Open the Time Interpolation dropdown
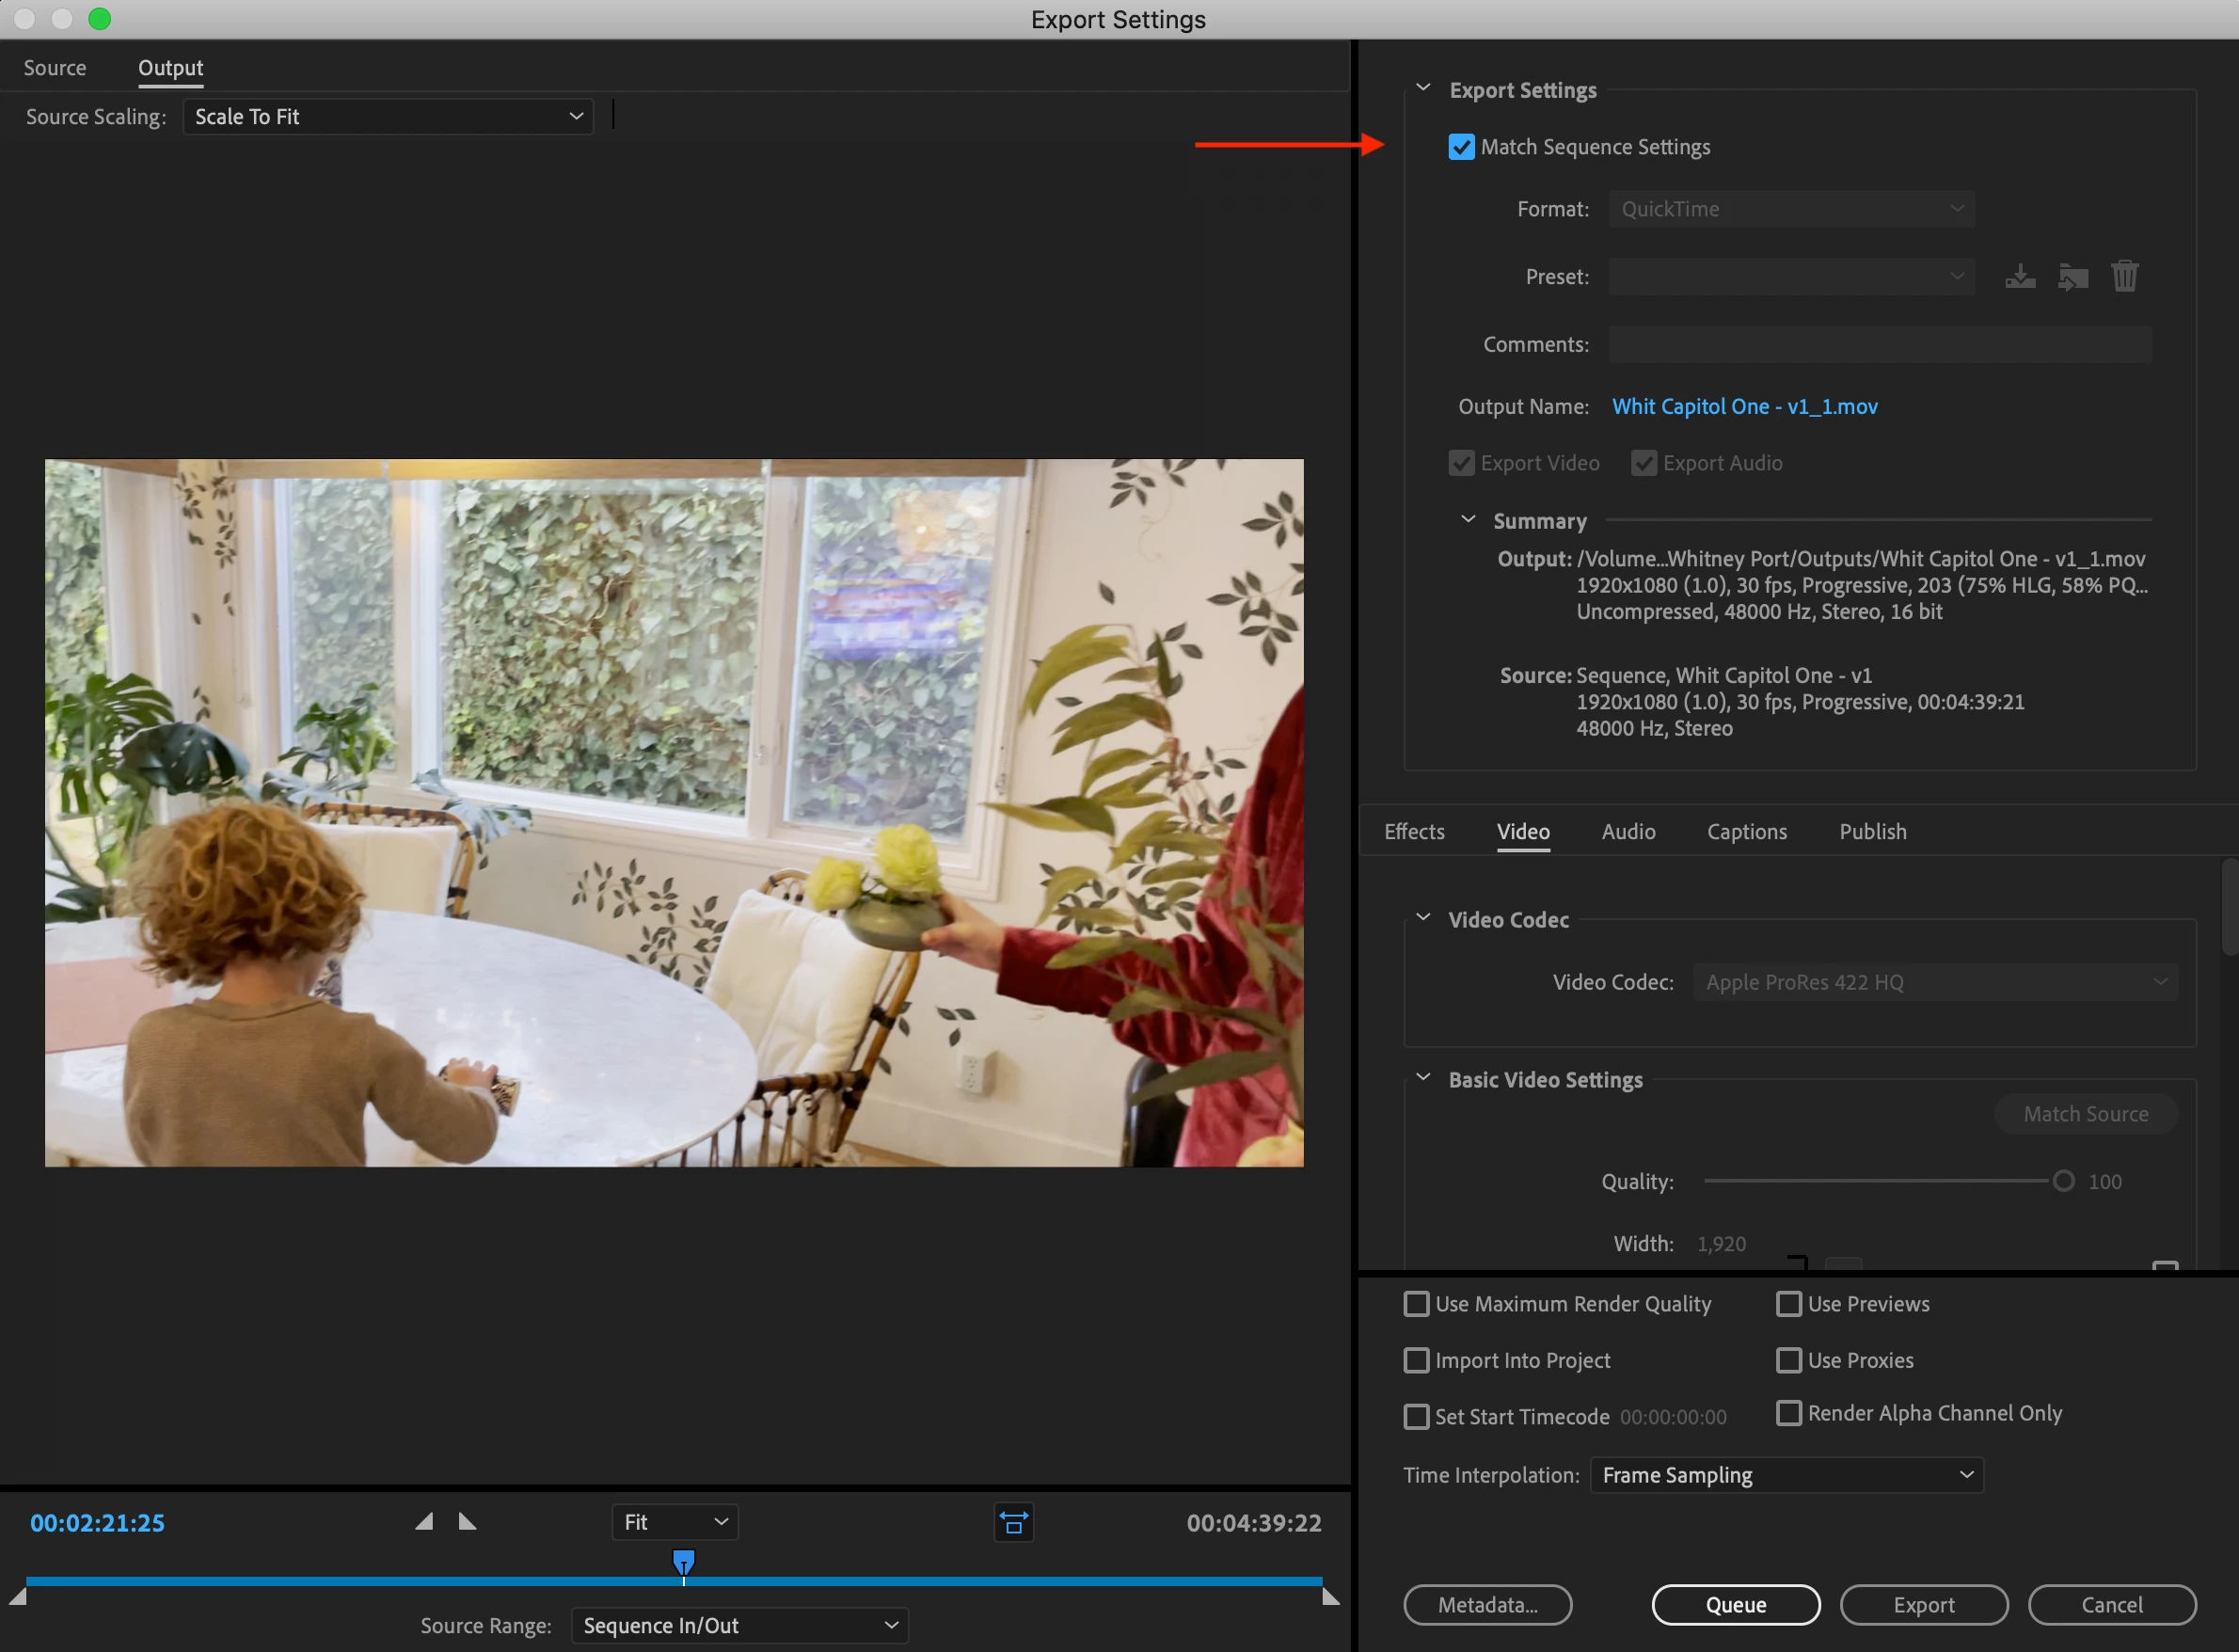The width and height of the screenshot is (2239, 1652). tap(1786, 1475)
